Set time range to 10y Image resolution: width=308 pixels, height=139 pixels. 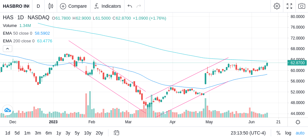tap(88, 133)
